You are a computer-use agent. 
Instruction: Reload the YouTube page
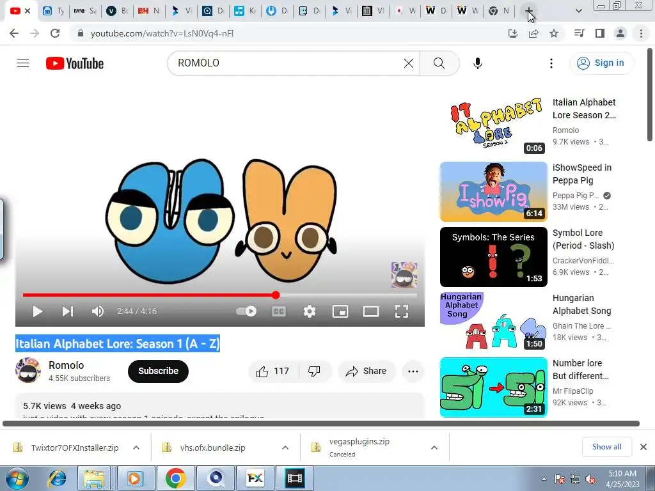pyautogui.click(x=55, y=33)
